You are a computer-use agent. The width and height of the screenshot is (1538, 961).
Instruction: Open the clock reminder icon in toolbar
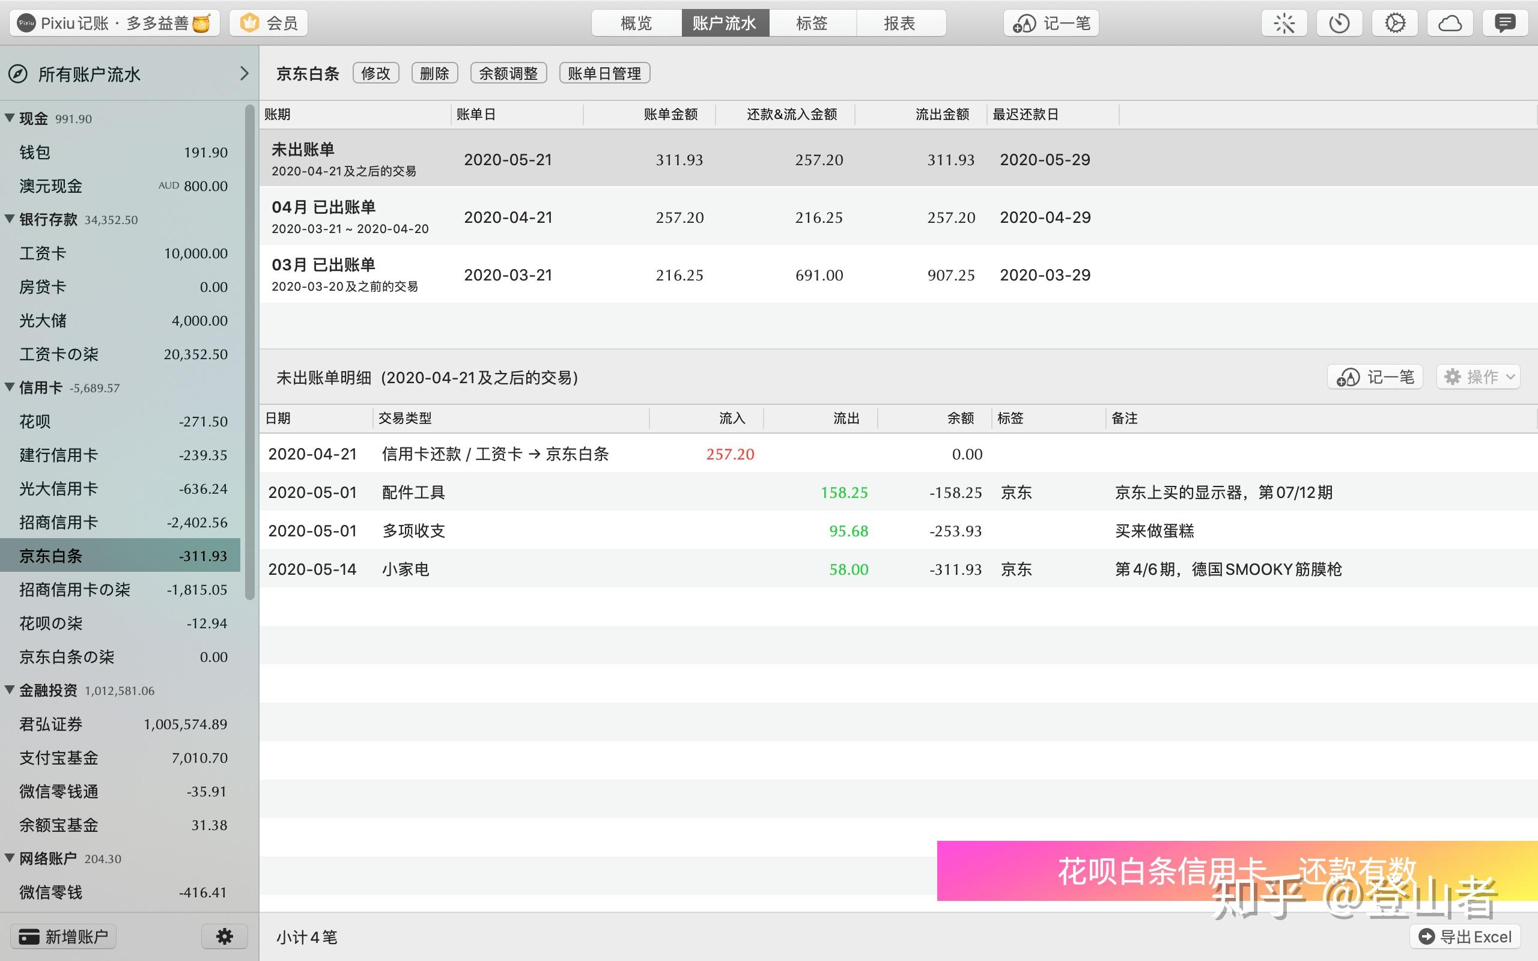pos(1339,23)
